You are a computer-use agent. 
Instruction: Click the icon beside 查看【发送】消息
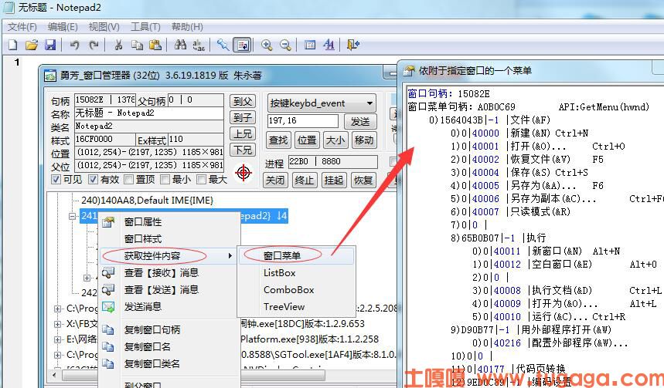pos(108,289)
